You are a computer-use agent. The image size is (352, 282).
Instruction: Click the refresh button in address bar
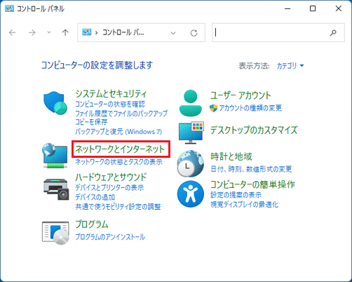click(194, 33)
